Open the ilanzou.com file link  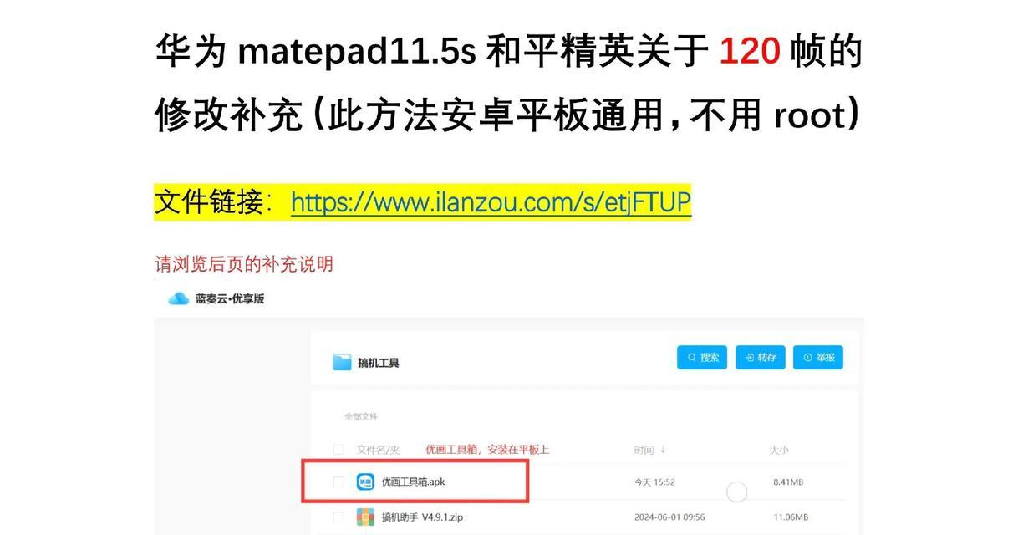click(x=491, y=202)
